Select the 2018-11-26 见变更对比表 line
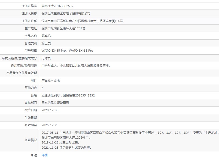The image size is (219, 159). tap(61, 143)
